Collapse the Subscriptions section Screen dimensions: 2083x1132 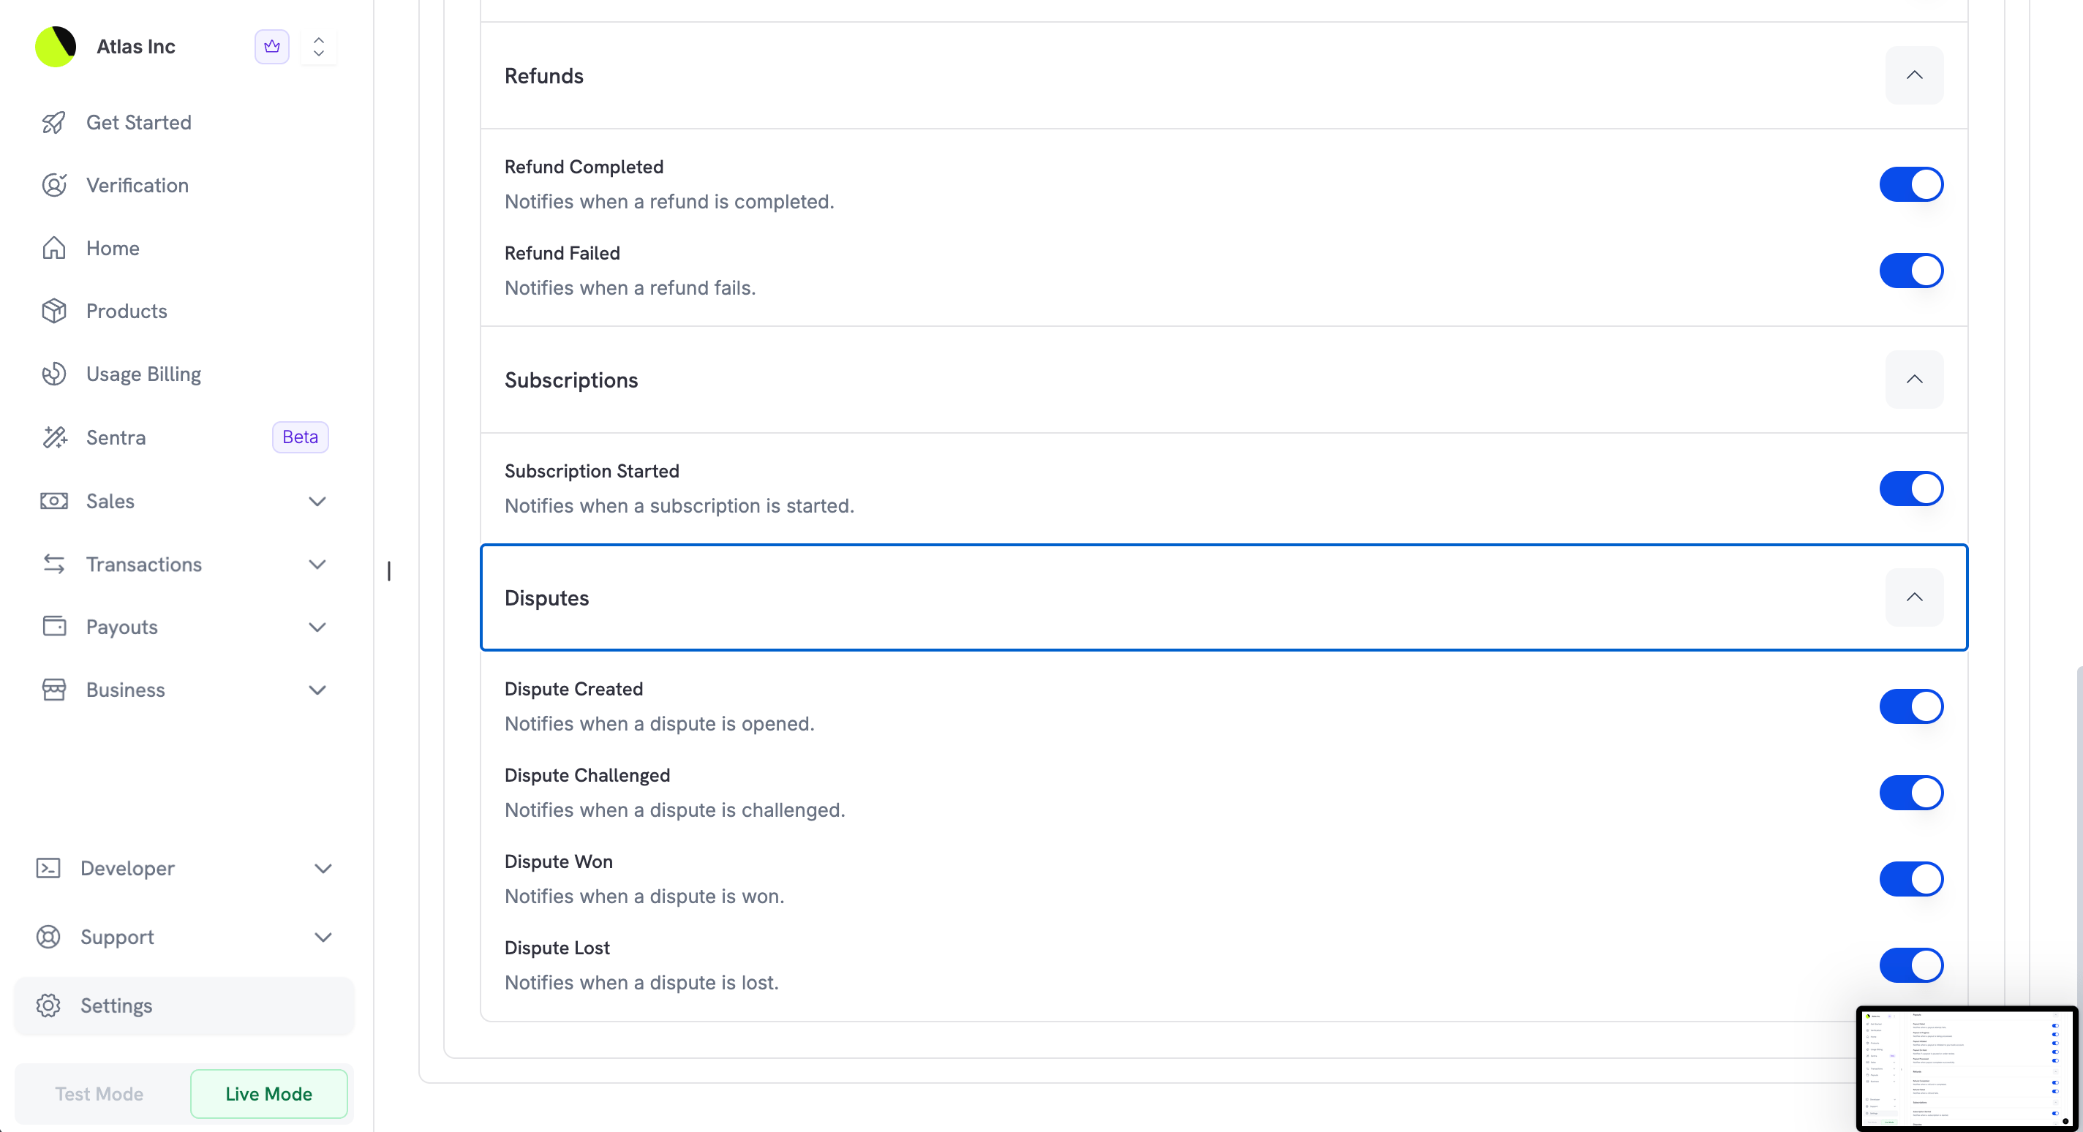click(1915, 380)
